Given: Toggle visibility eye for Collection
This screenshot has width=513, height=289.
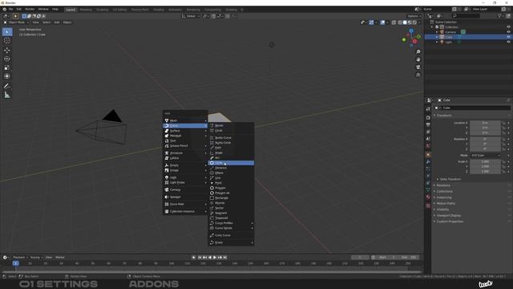Looking at the screenshot, I should (x=508, y=27).
